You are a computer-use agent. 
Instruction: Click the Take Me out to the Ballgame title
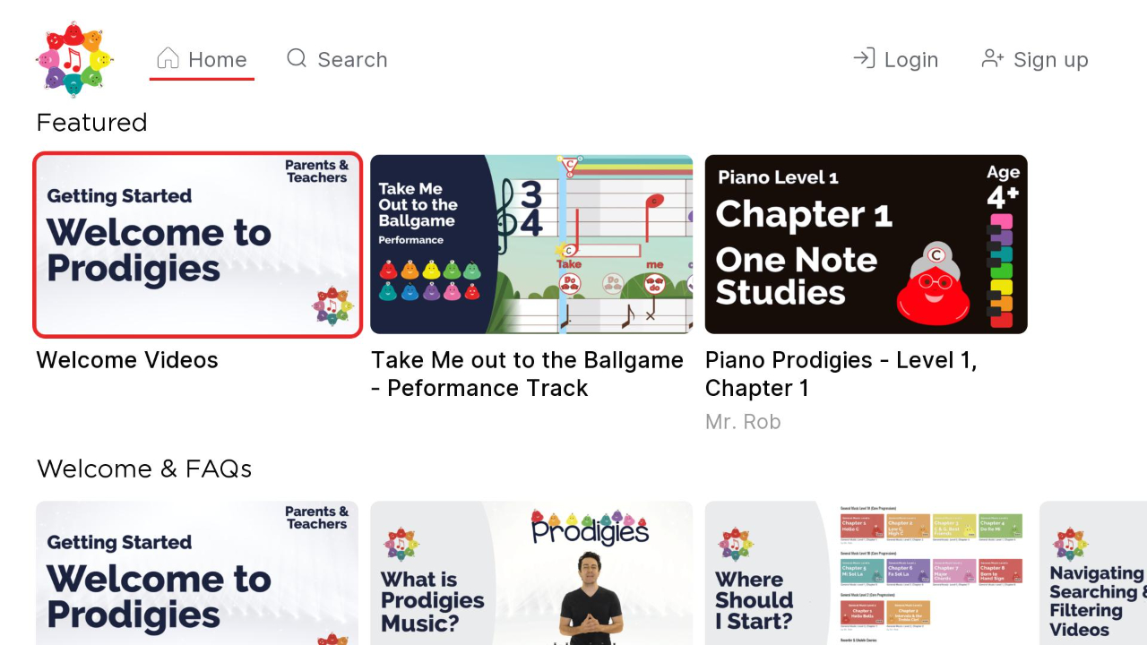[x=527, y=374]
